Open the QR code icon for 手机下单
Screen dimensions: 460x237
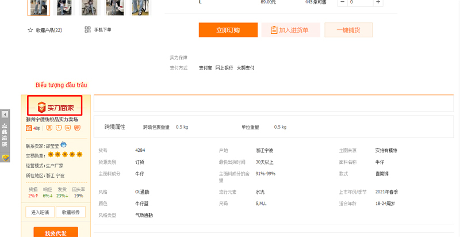[x=87, y=30]
